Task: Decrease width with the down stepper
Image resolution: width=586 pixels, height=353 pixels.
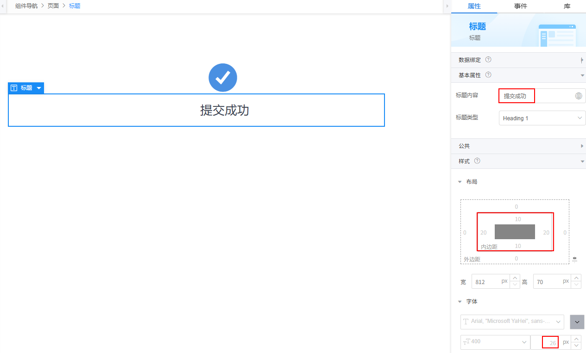Action: pos(515,285)
